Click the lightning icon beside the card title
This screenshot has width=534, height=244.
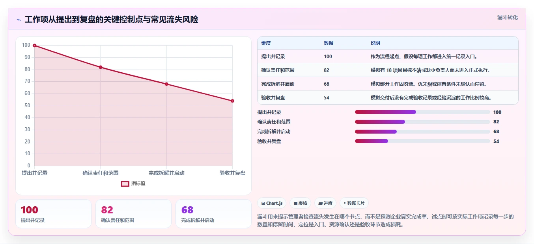pos(19,20)
